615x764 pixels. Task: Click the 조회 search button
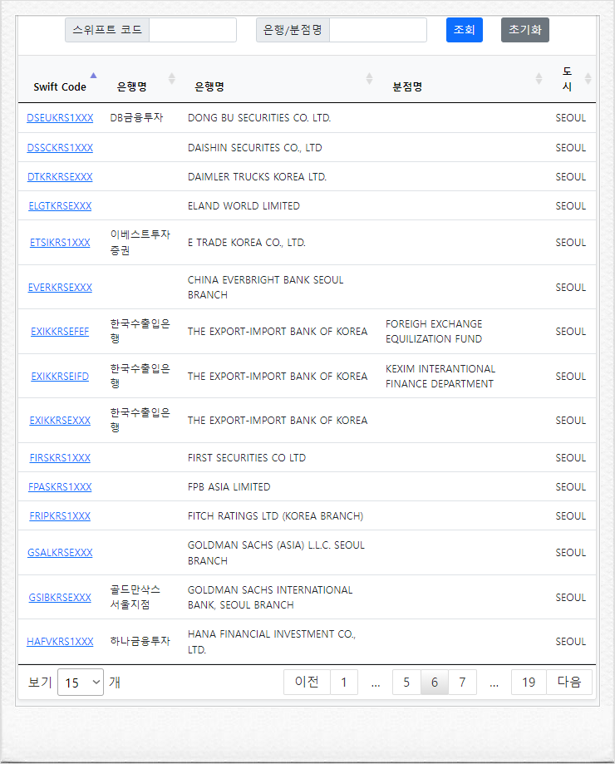click(464, 30)
